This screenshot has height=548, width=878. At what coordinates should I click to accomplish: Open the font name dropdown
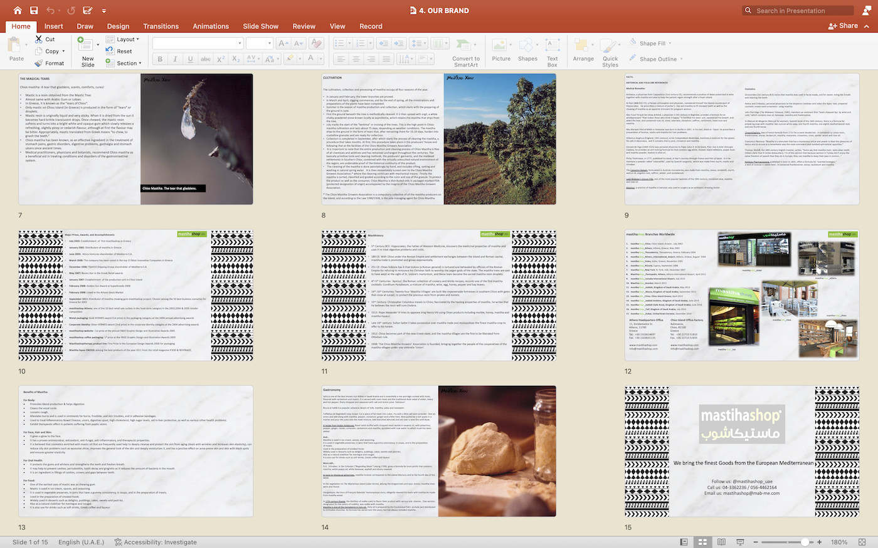click(x=240, y=43)
